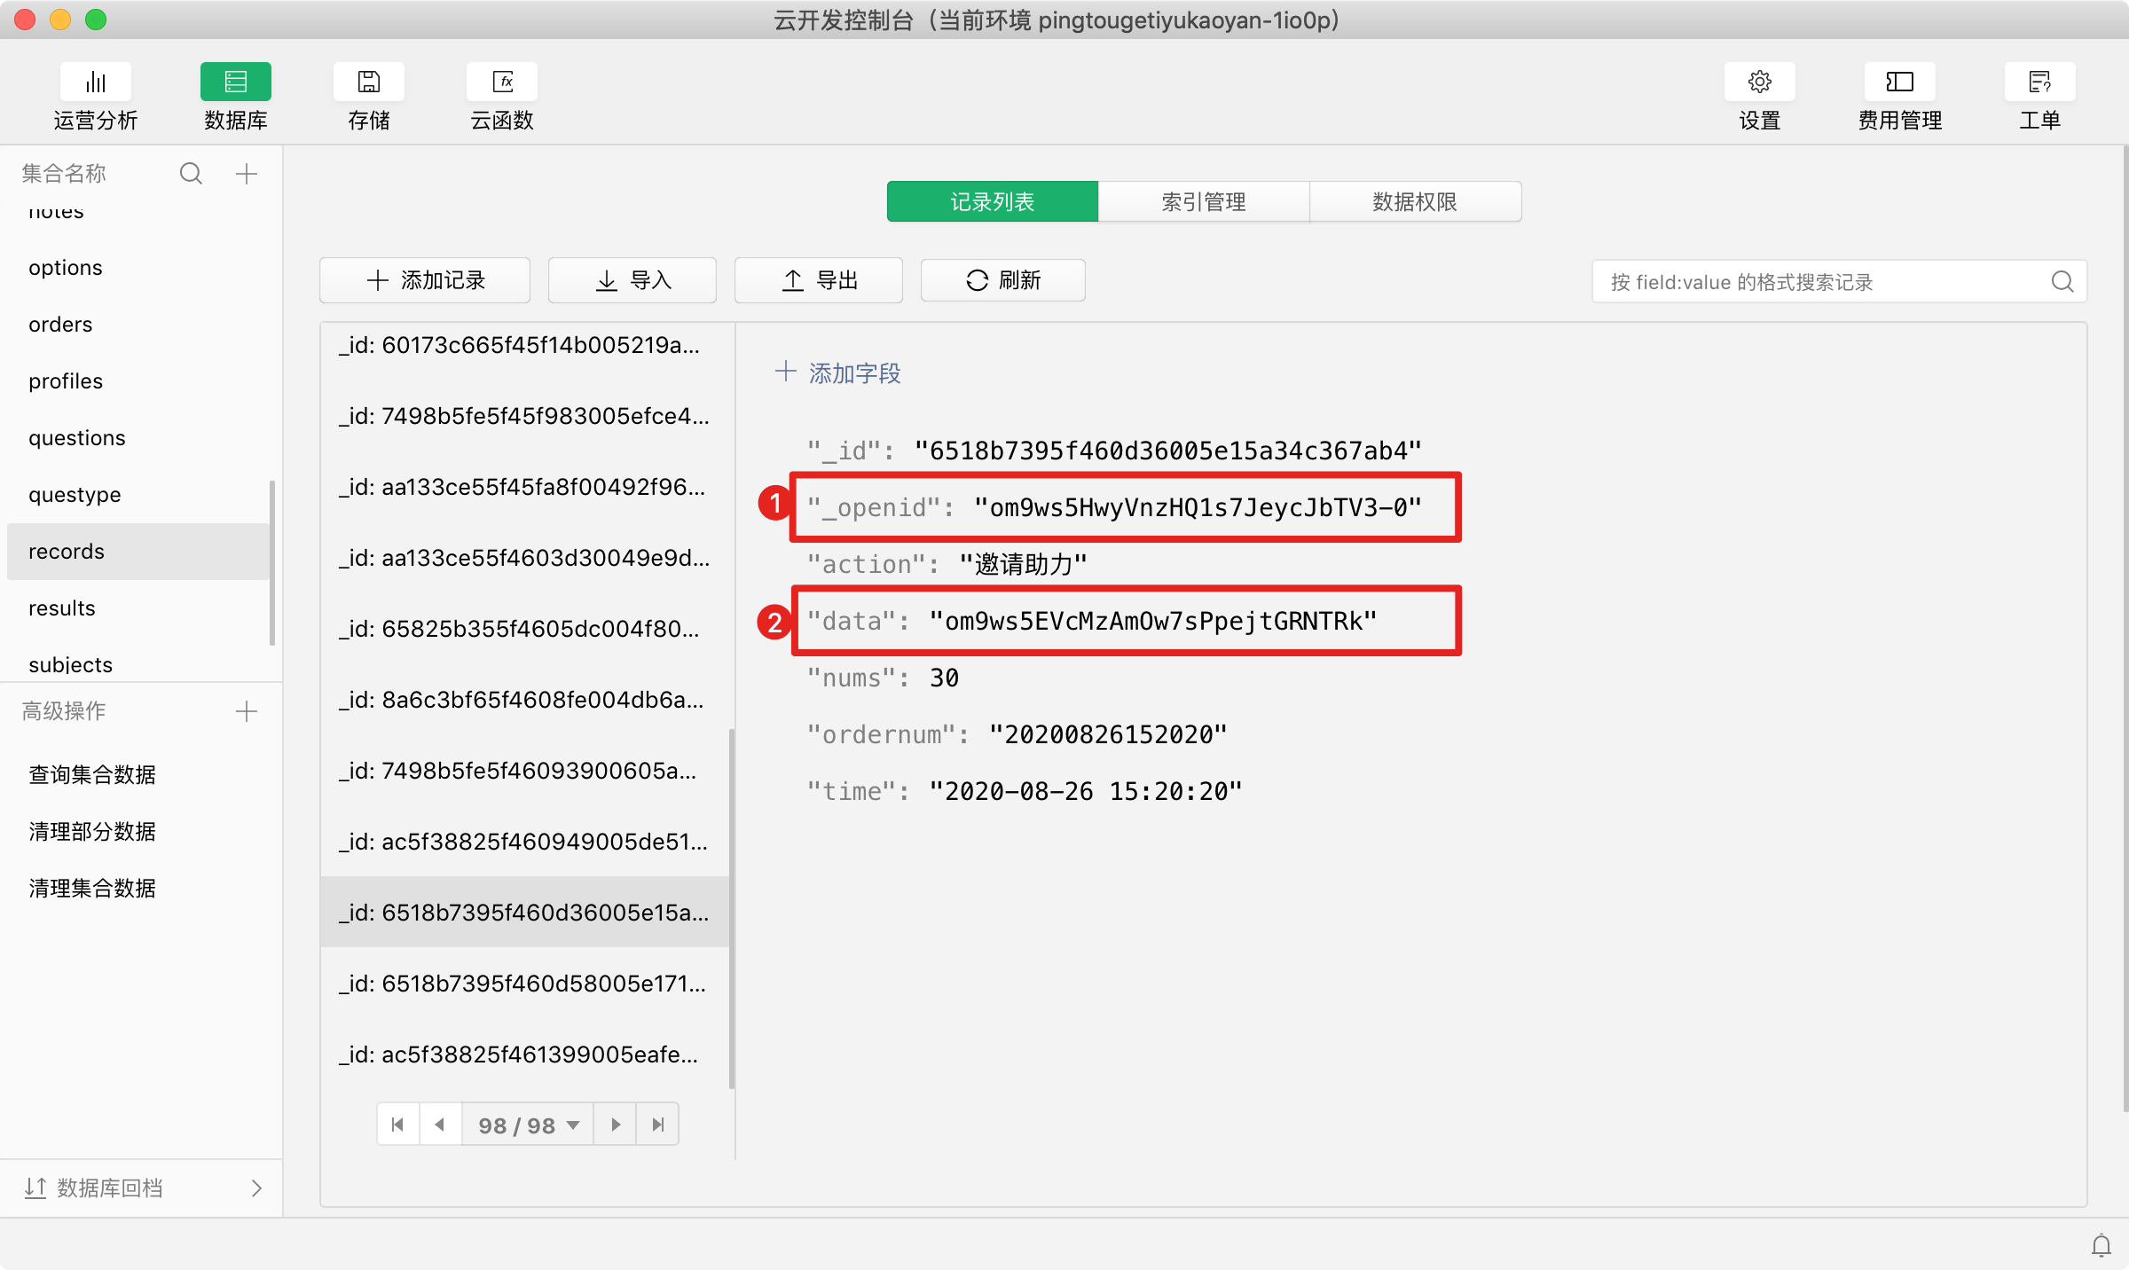Click the collection name search magnifier
The image size is (2129, 1270).
[191, 174]
